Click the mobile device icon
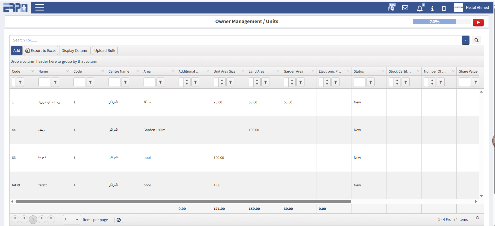Viewport: 495px width, 226px height. [444, 8]
